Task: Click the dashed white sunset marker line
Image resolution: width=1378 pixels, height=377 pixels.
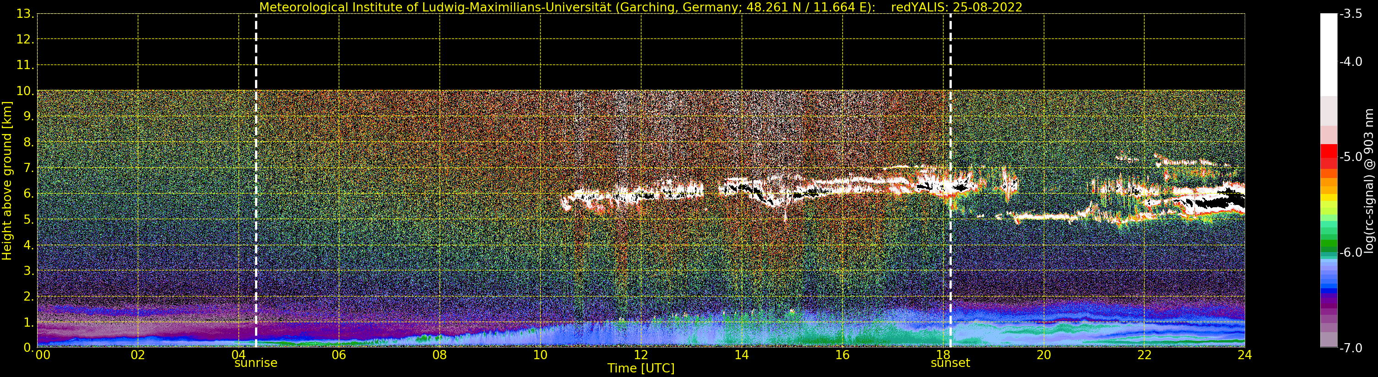Action: pos(950,181)
